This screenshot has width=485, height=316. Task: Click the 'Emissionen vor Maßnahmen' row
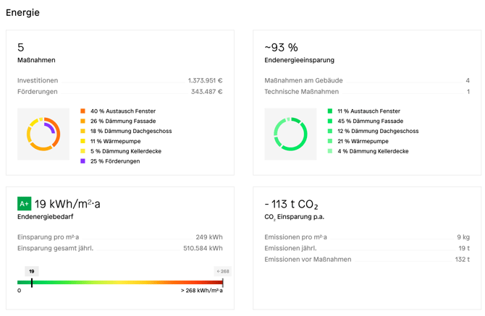[366, 260]
